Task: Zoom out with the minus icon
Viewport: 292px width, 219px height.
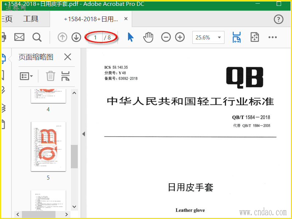Action: coord(166,37)
